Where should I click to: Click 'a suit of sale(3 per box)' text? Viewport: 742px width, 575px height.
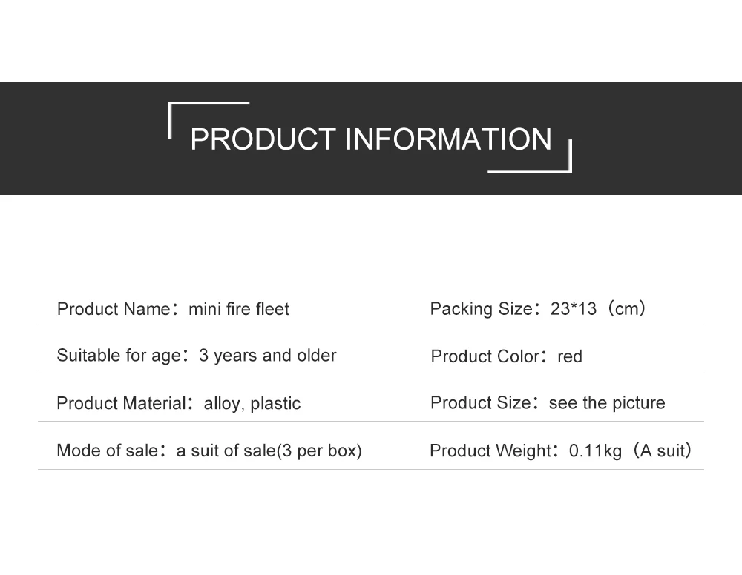pyautogui.click(x=269, y=451)
